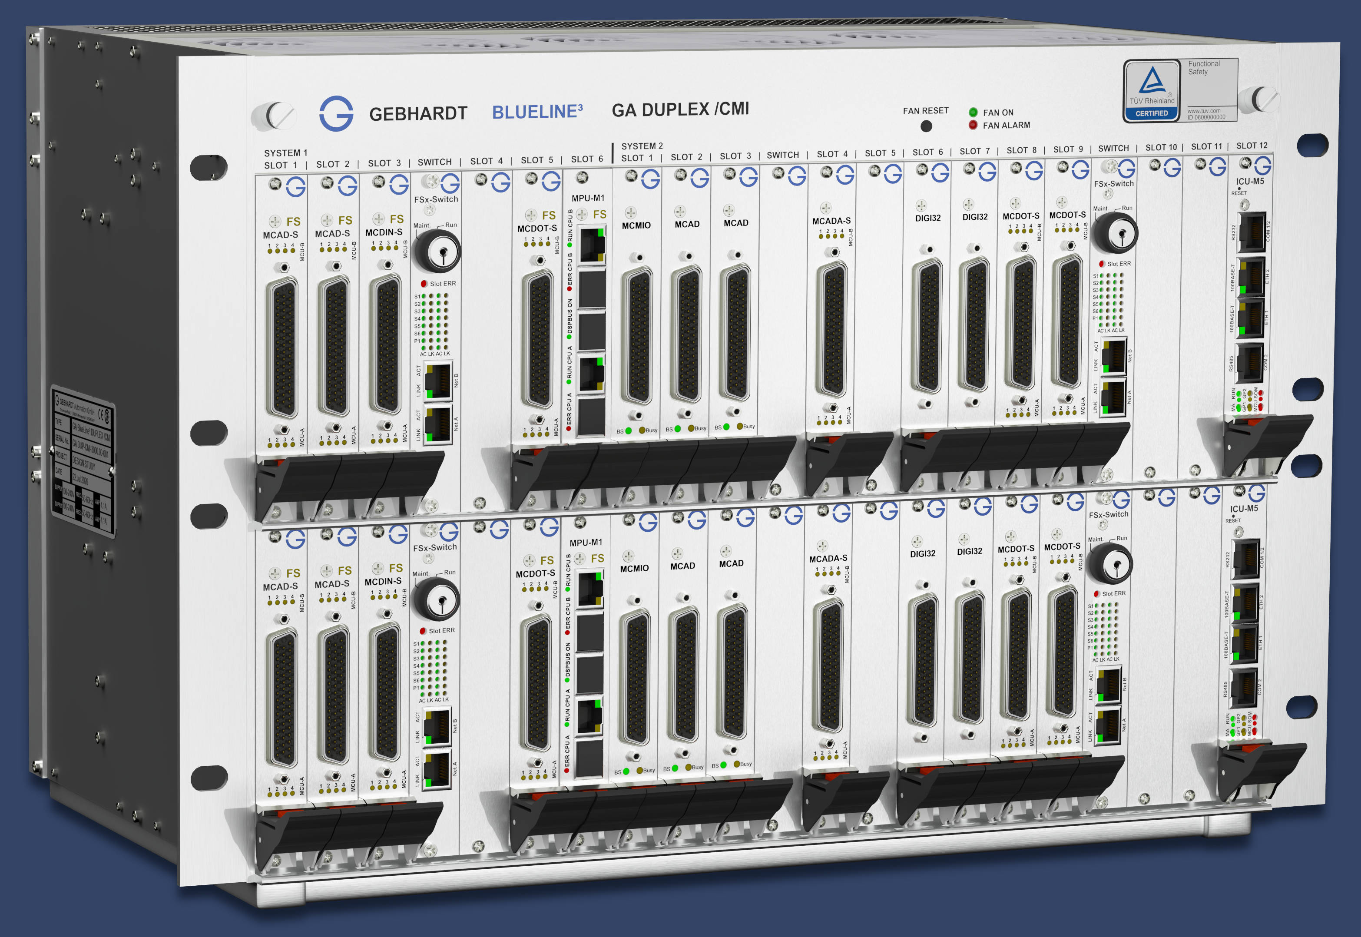The image size is (1361, 937).
Task: Click the SYSTEM 2 header label
Action: [642, 146]
